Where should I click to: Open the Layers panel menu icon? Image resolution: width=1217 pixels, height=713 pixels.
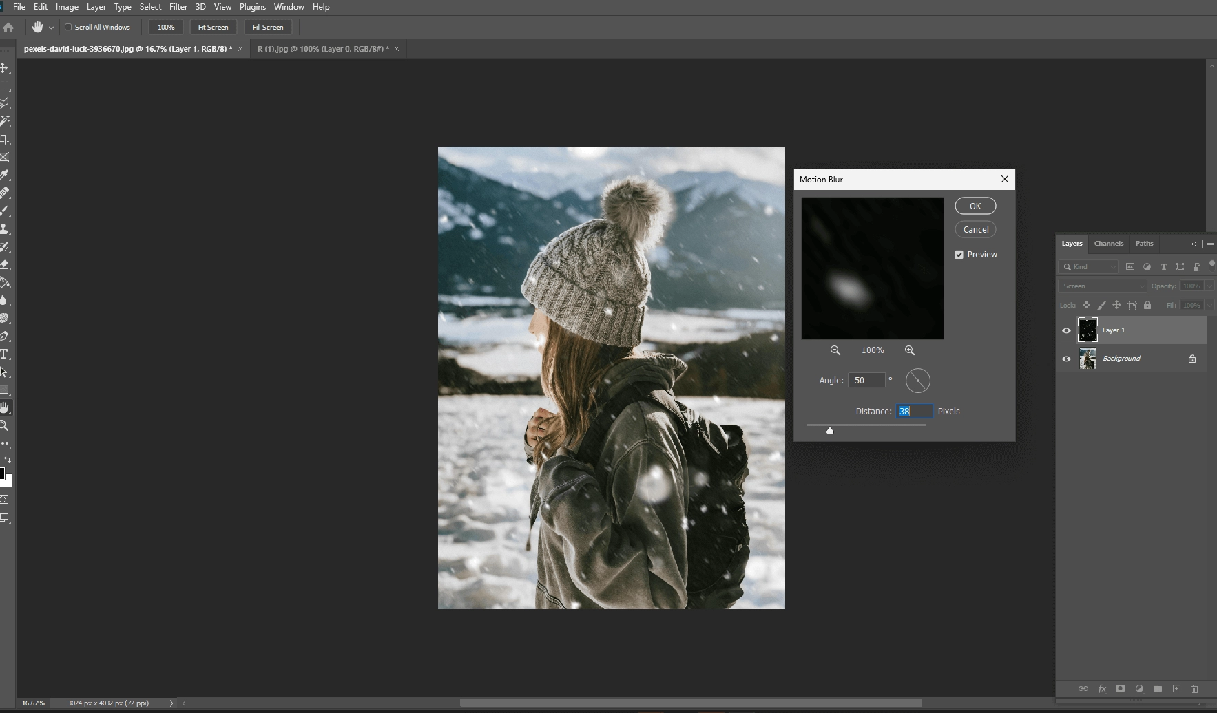(x=1211, y=244)
